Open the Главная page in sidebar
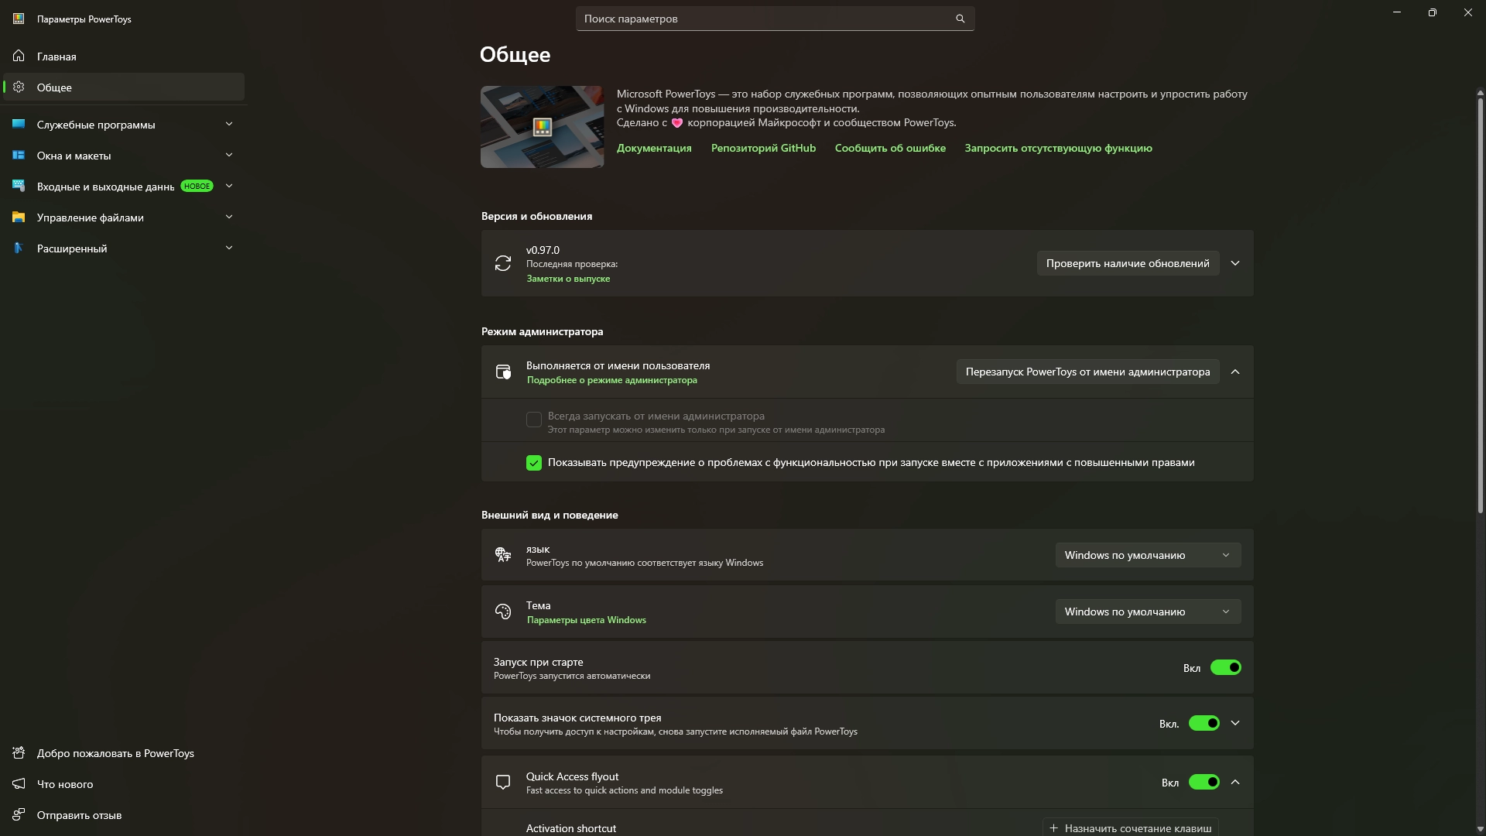The width and height of the screenshot is (1486, 836). [x=56, y=57]
